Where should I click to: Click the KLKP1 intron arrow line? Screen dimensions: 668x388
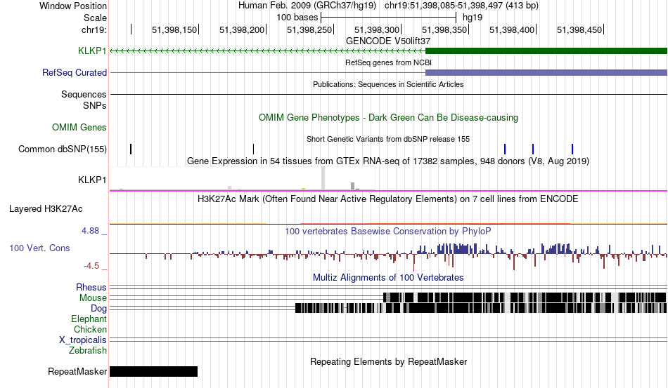tap(267, 51)
